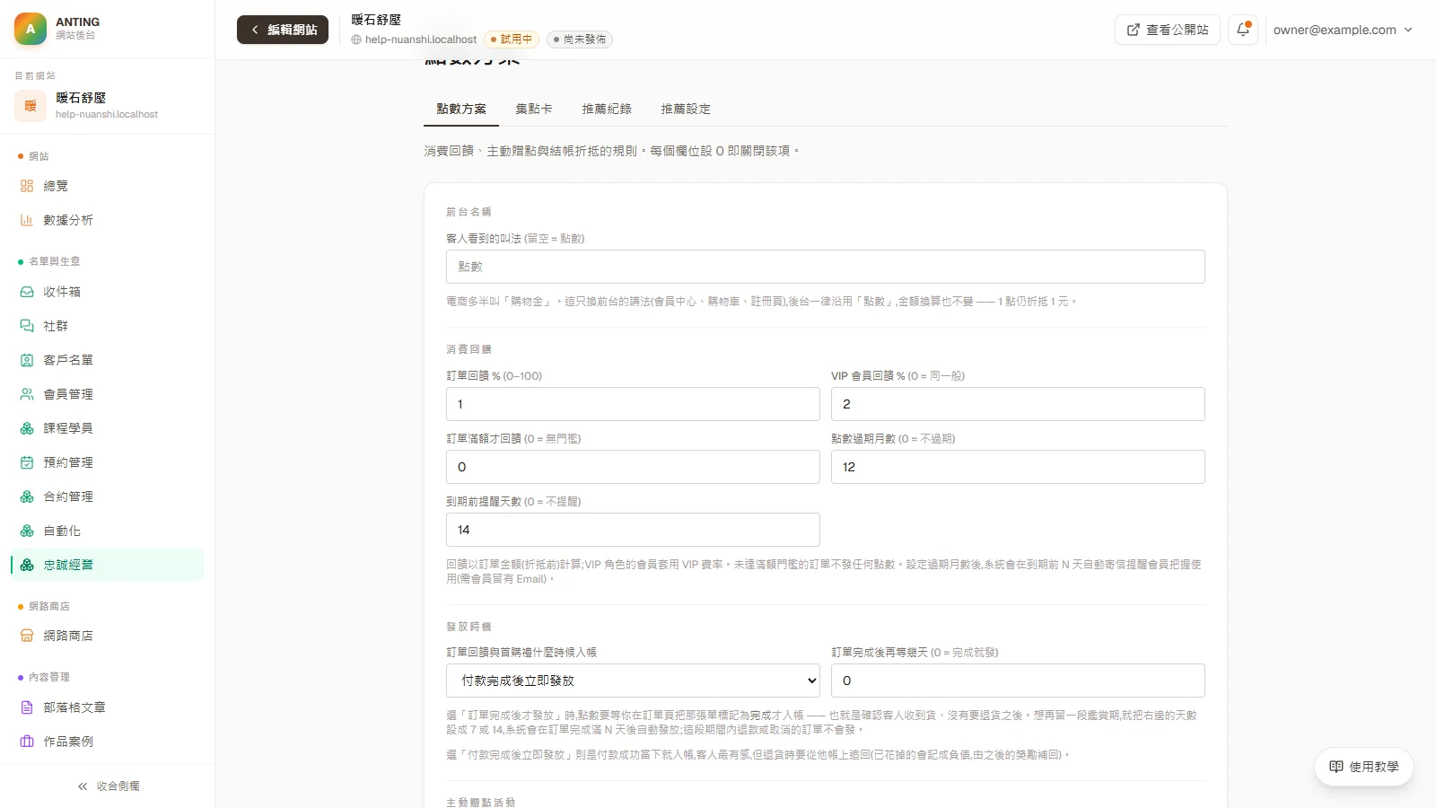Open the 總覽 overview icon

point(27,186)
